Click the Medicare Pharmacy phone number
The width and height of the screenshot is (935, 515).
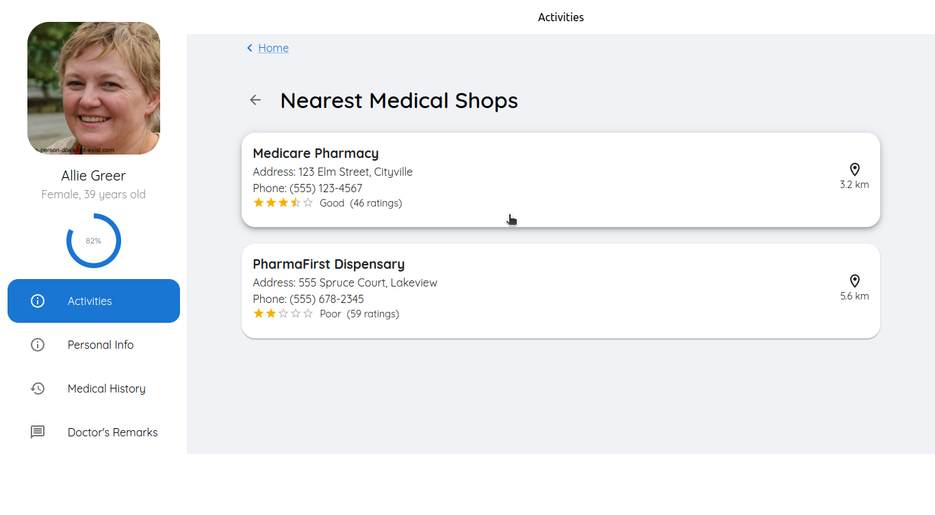point(325,188)
